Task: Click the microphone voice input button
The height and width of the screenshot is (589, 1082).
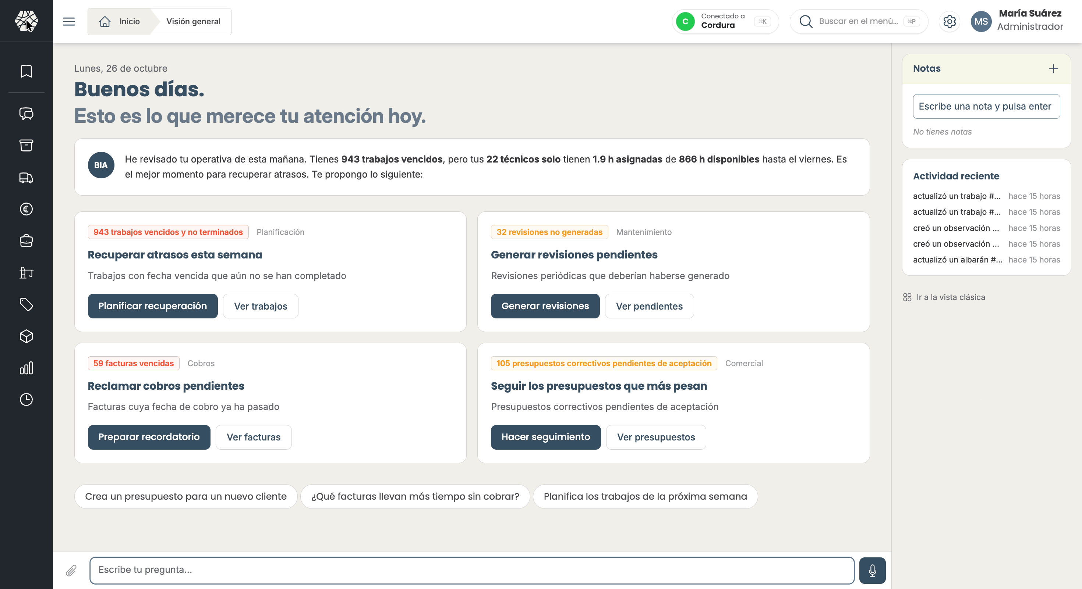Action: 872,570
